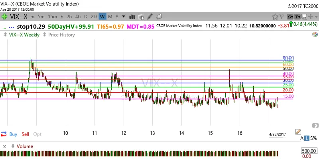
Task: Click the buy/sell swap arrows icon
Action: click(4, 134)
